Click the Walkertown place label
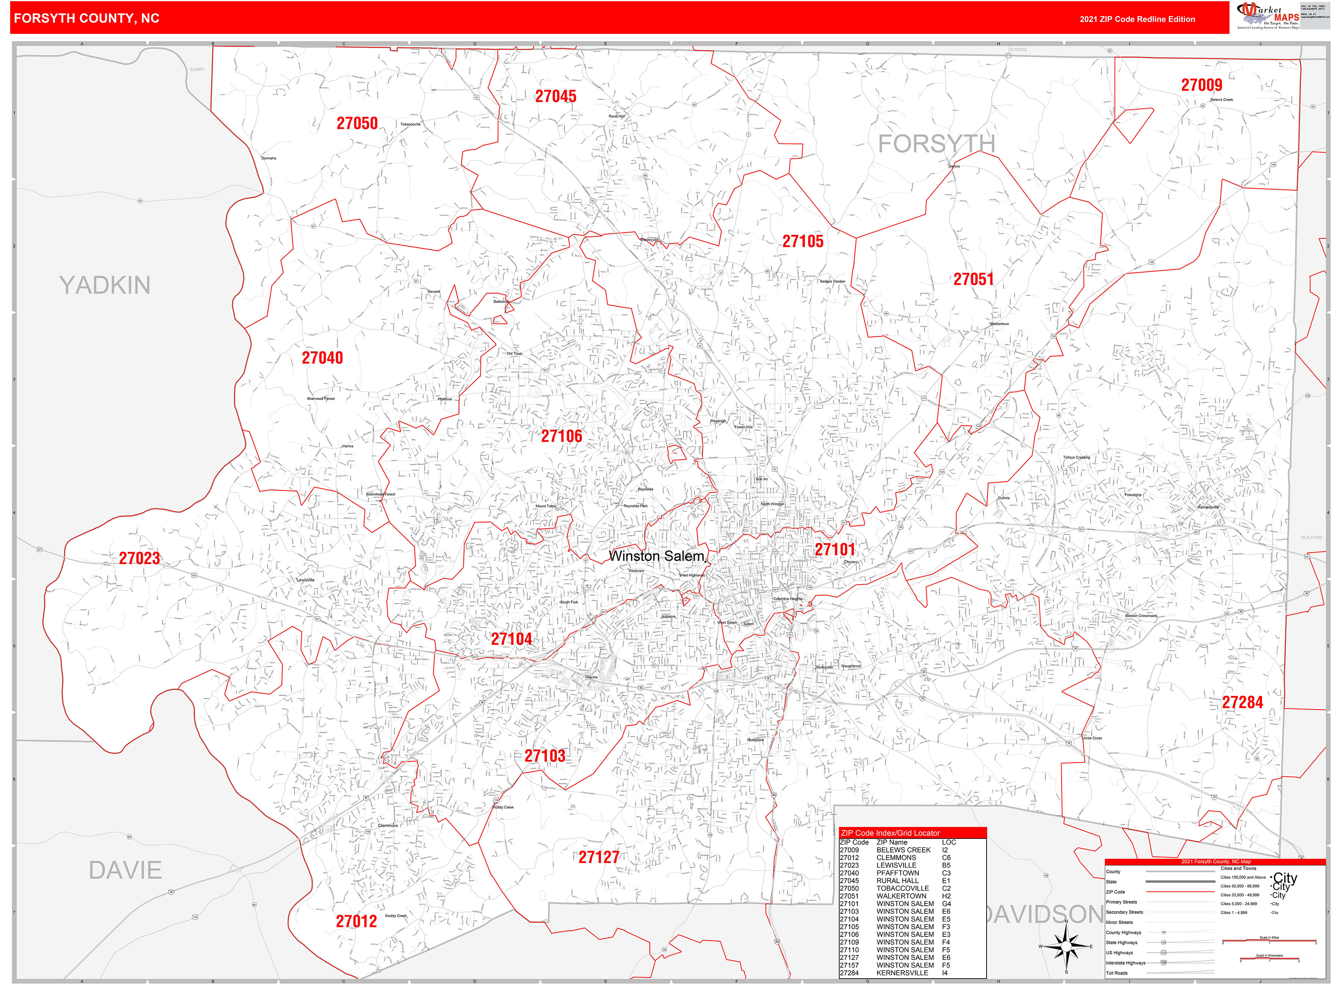The width and height of the screenshot is (1337, 985). (999, 324)
